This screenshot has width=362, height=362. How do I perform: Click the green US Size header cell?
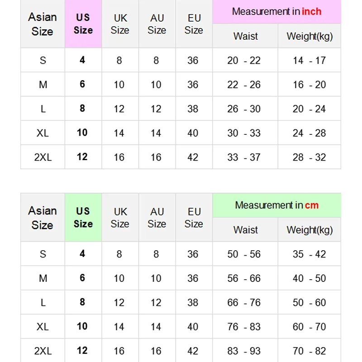point(83,218)
